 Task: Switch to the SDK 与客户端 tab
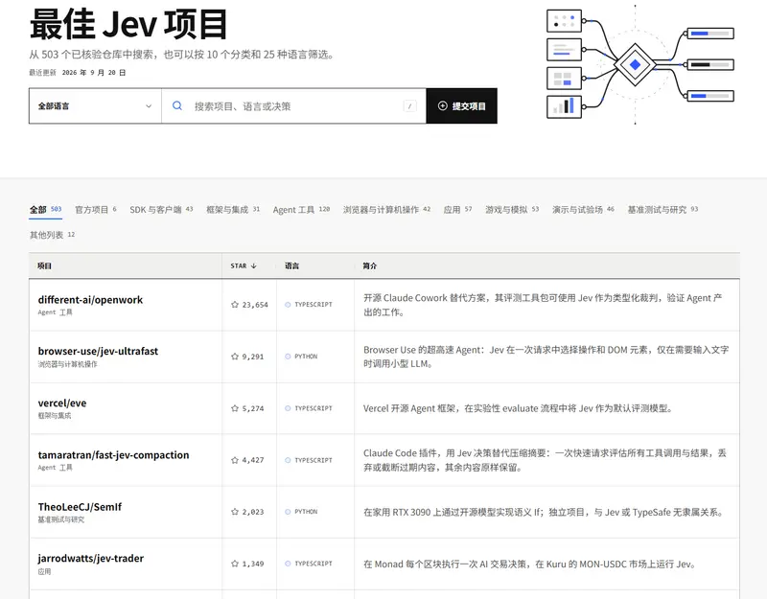click(x=161, y=210)
